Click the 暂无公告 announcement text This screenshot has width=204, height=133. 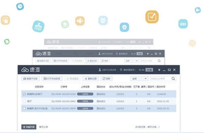(44, 127)
